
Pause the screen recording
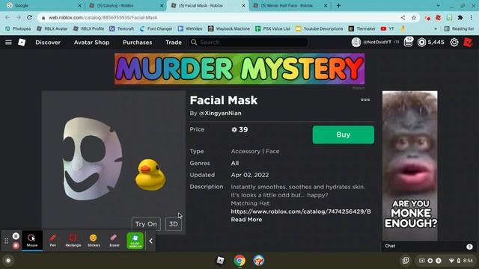(16, 236)
